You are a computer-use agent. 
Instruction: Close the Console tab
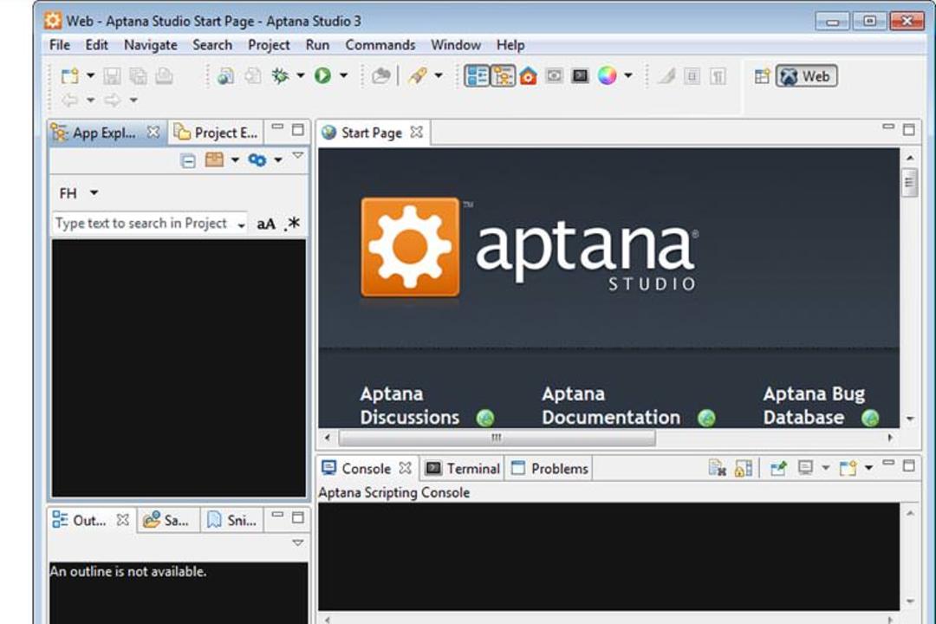[406, 468]
